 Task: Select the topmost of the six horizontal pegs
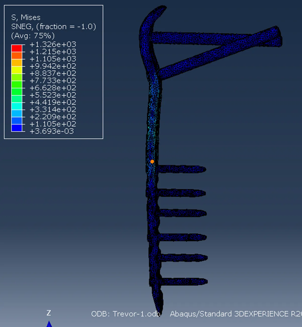[181, 169]
